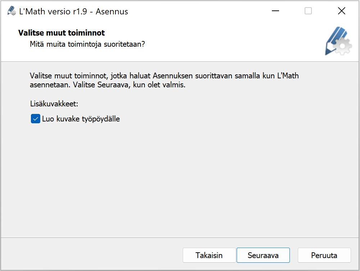Click the greyed-out maximize window button

(x=308, y=11)
